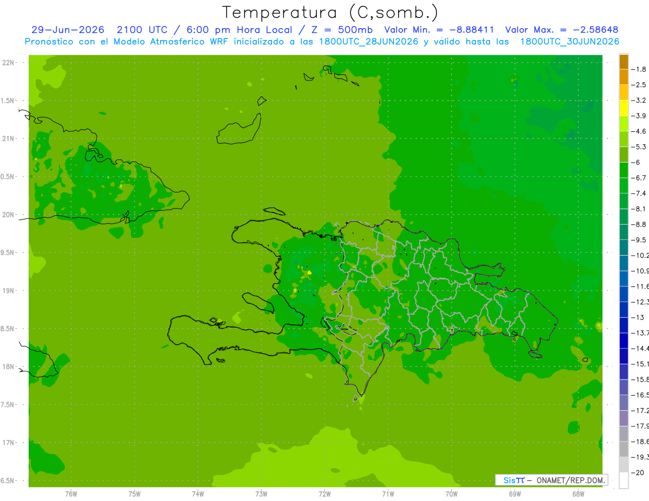Click the '-8.1' colorbar label
Screen dimensions: 649x501
pos(639,209)
